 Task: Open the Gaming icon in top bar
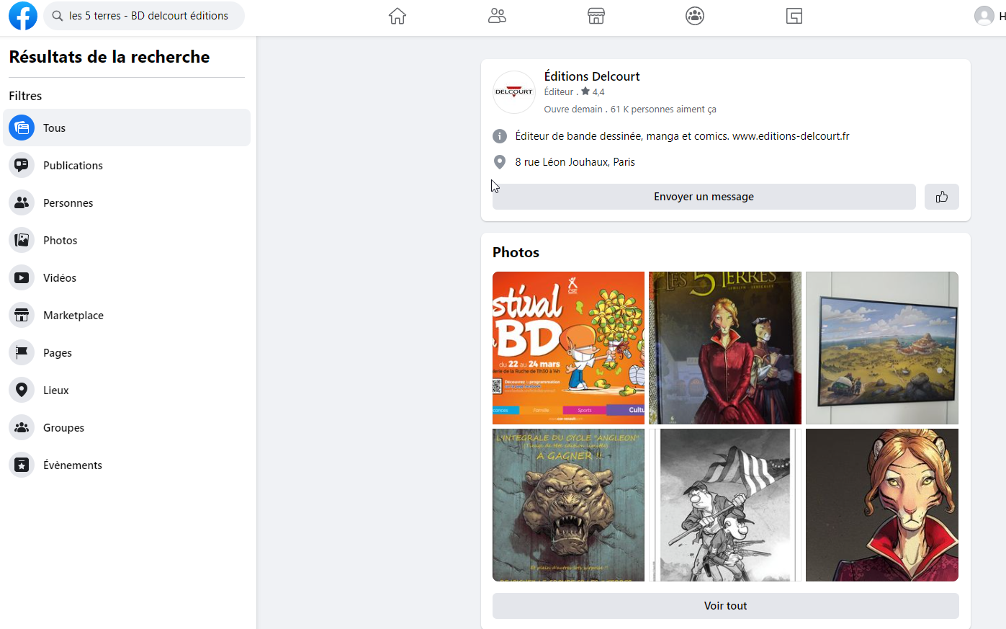click(x=794, y=16)
